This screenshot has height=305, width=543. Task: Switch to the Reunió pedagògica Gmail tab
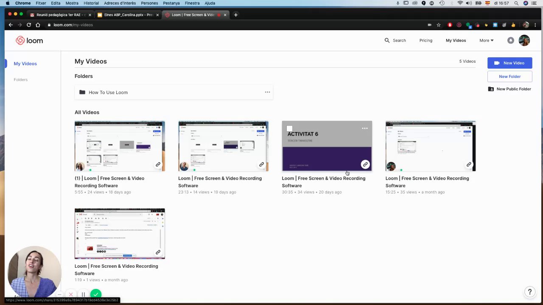click(x=61, y=15)
